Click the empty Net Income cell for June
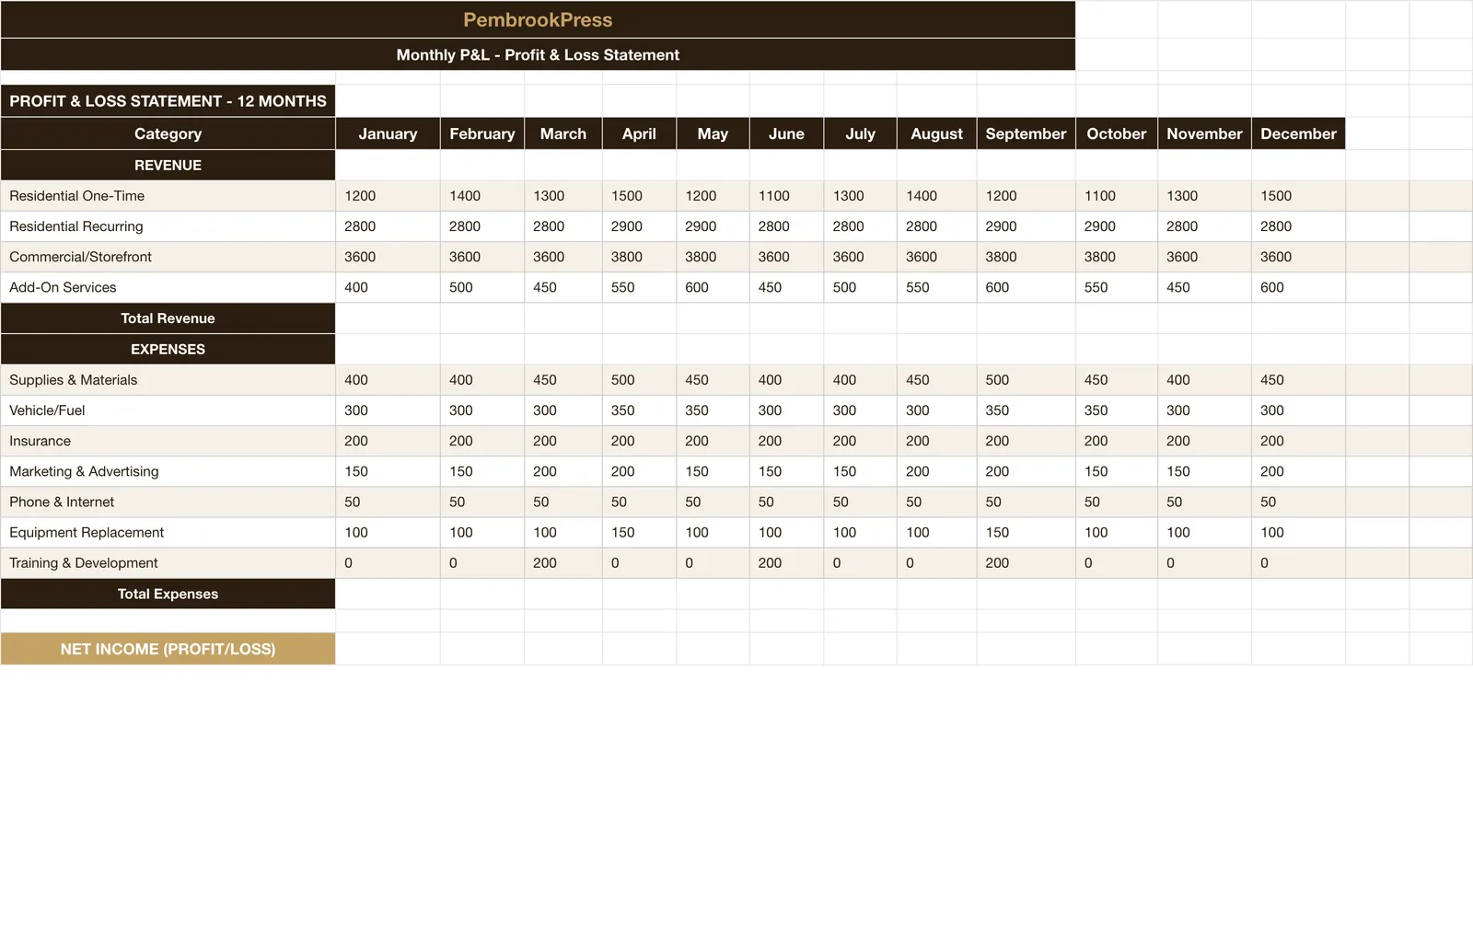Screen dimensions: 1473x947 (x=786, y=649)
